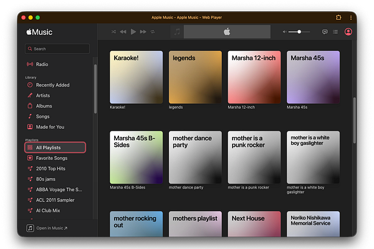
Task: Adjust the volume slider knob
Action: click(299, 32)
